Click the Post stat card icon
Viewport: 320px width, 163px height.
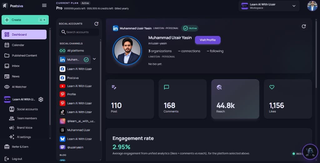coord(114,87)
